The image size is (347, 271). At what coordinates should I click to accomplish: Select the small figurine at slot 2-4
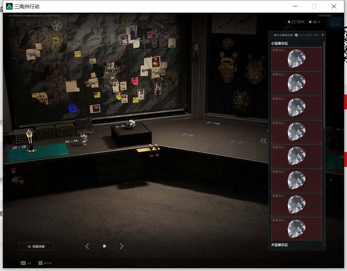click(84, 139)
